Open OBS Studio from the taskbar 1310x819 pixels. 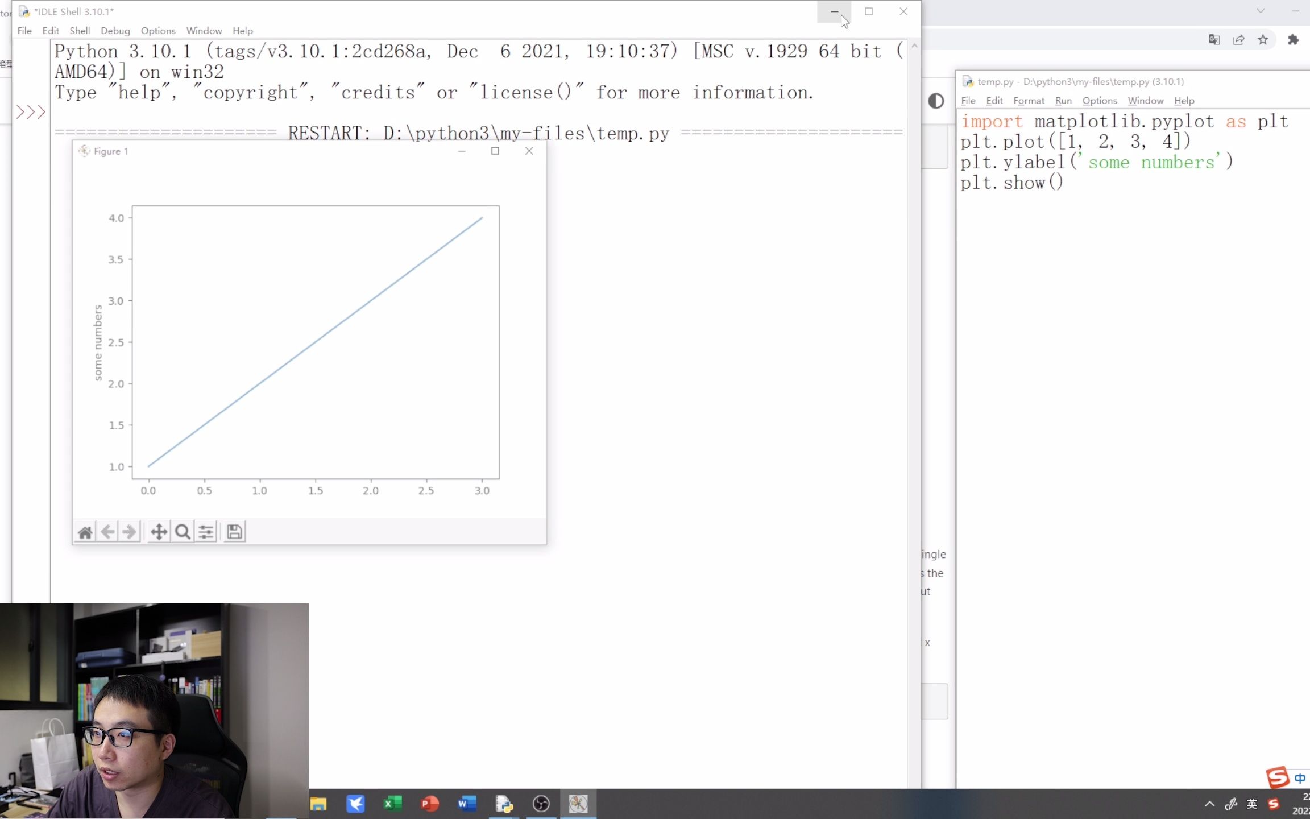click(x=540, y=803)
